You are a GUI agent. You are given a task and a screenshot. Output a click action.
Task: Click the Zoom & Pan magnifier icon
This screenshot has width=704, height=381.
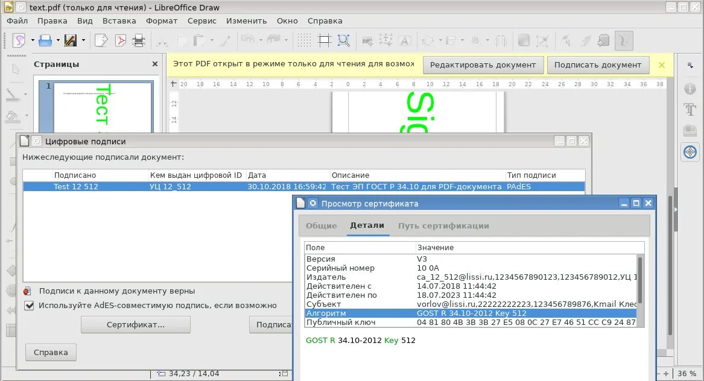tap(344, 40)
